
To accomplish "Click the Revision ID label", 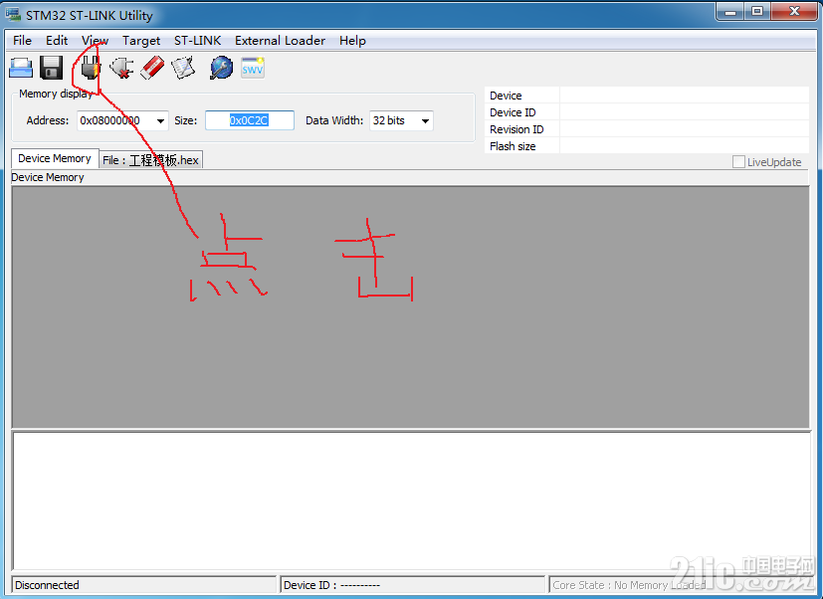I will pos(516,129).
